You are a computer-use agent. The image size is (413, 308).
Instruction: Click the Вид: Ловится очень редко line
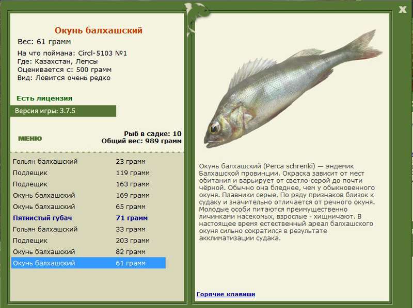click(64, 78)
